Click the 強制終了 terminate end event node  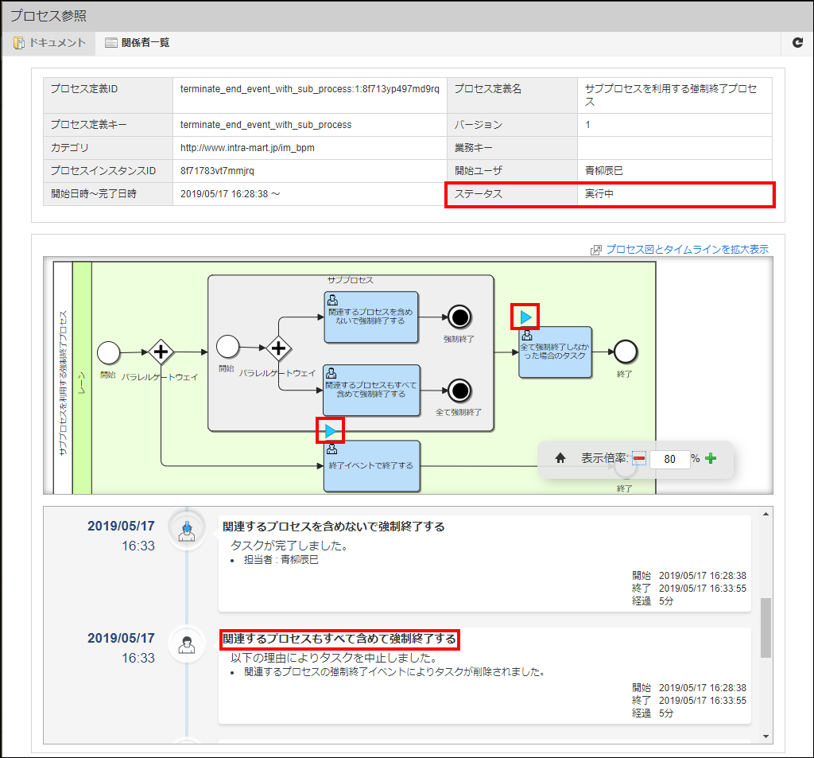[x=459, y=317]
